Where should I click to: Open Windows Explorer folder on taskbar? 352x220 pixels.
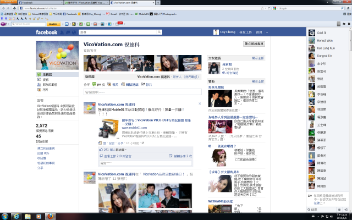pyautogui.click(x=28, y=216)
